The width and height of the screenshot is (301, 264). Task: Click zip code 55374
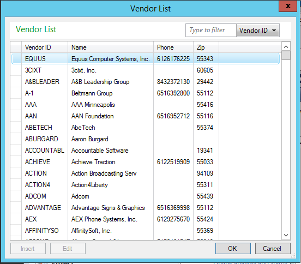pos(205,128)
